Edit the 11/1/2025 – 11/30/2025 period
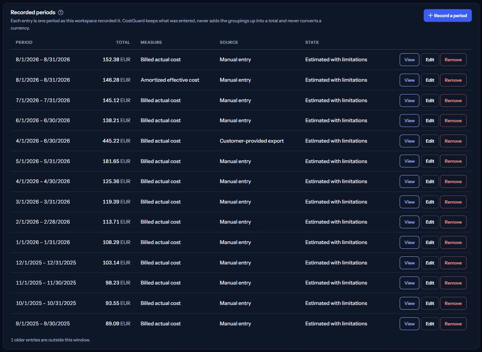The image size is (482, 352). (x=430, y=283)
